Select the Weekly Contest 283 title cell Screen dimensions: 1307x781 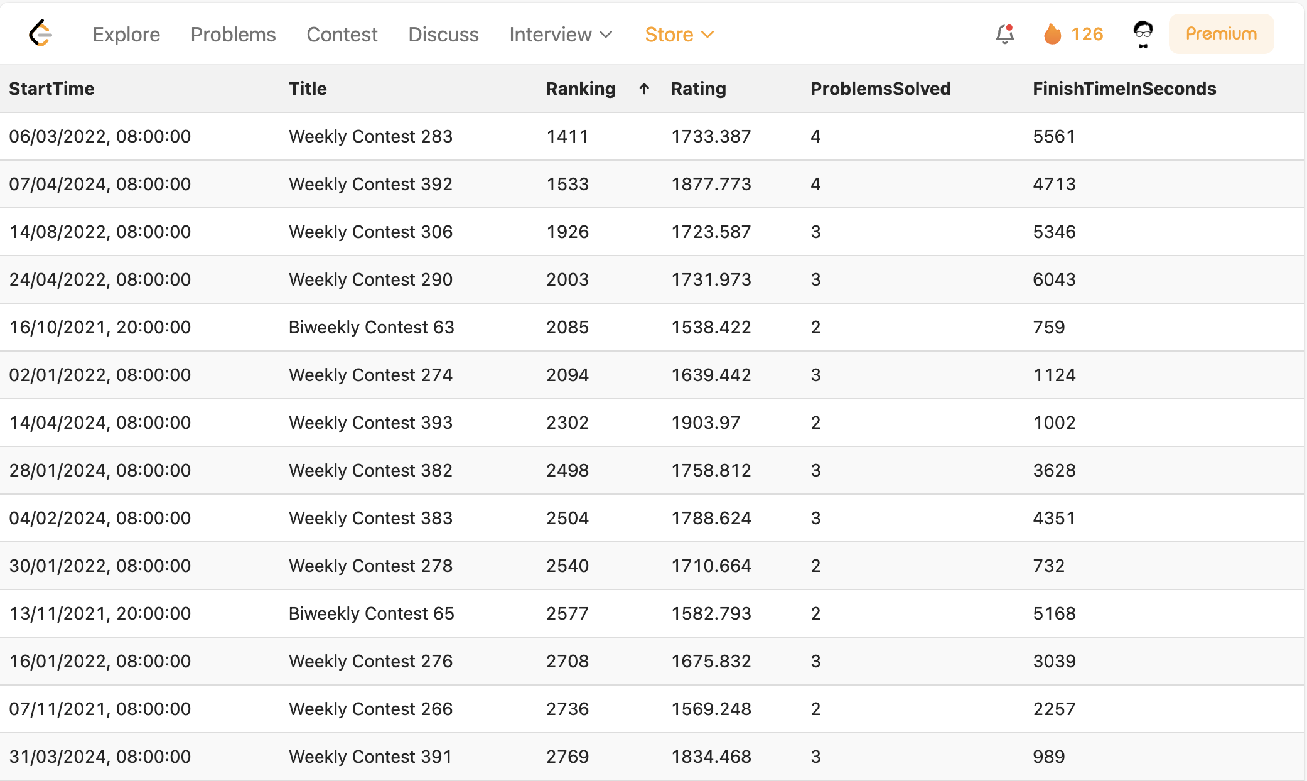pyautogui.click(x=370, y=136)
